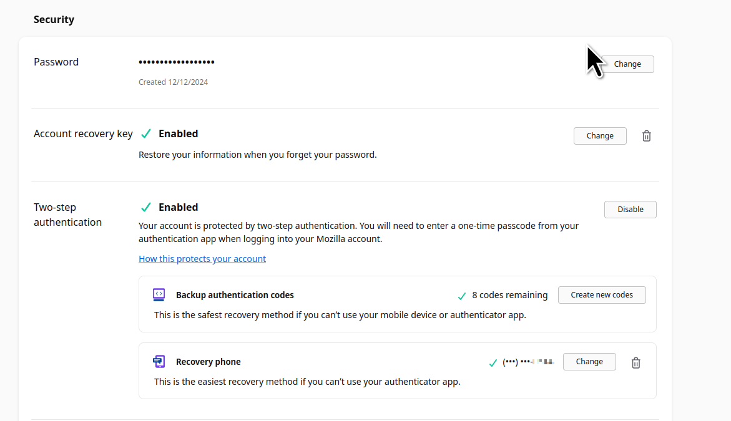Click the checkmark beside two-step Enabled status
Image resolution: width=731 pixels, height=421 pixels.
click(146, 207)
